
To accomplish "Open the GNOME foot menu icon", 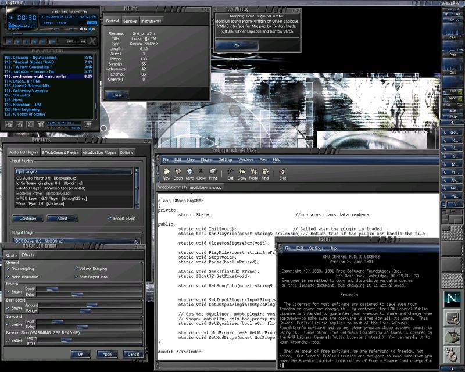I will coord(452,355).
